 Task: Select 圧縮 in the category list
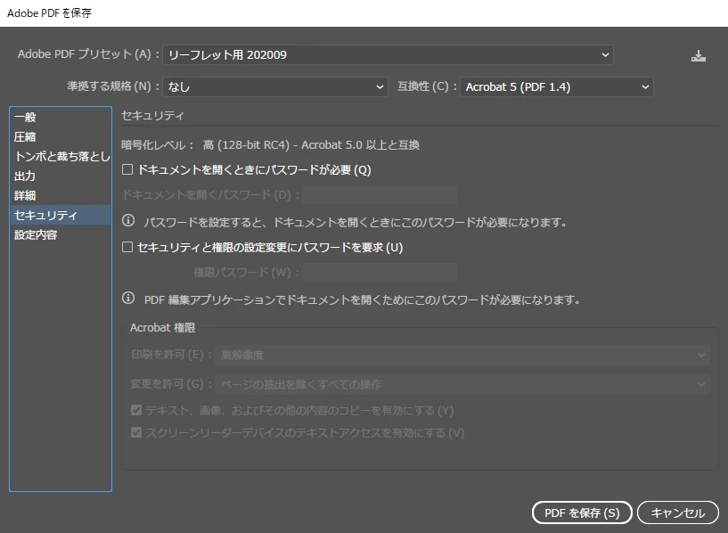click(x=61, y=137)
